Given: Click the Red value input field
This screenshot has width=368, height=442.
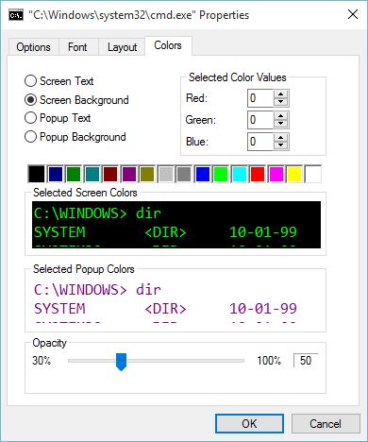Looking at the screenshot, I should pos(260,98).
